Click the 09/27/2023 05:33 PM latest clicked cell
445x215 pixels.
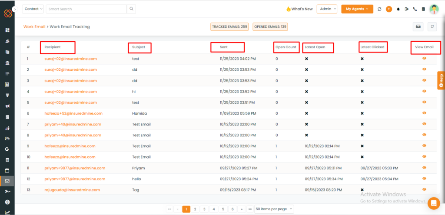(379, 168)
